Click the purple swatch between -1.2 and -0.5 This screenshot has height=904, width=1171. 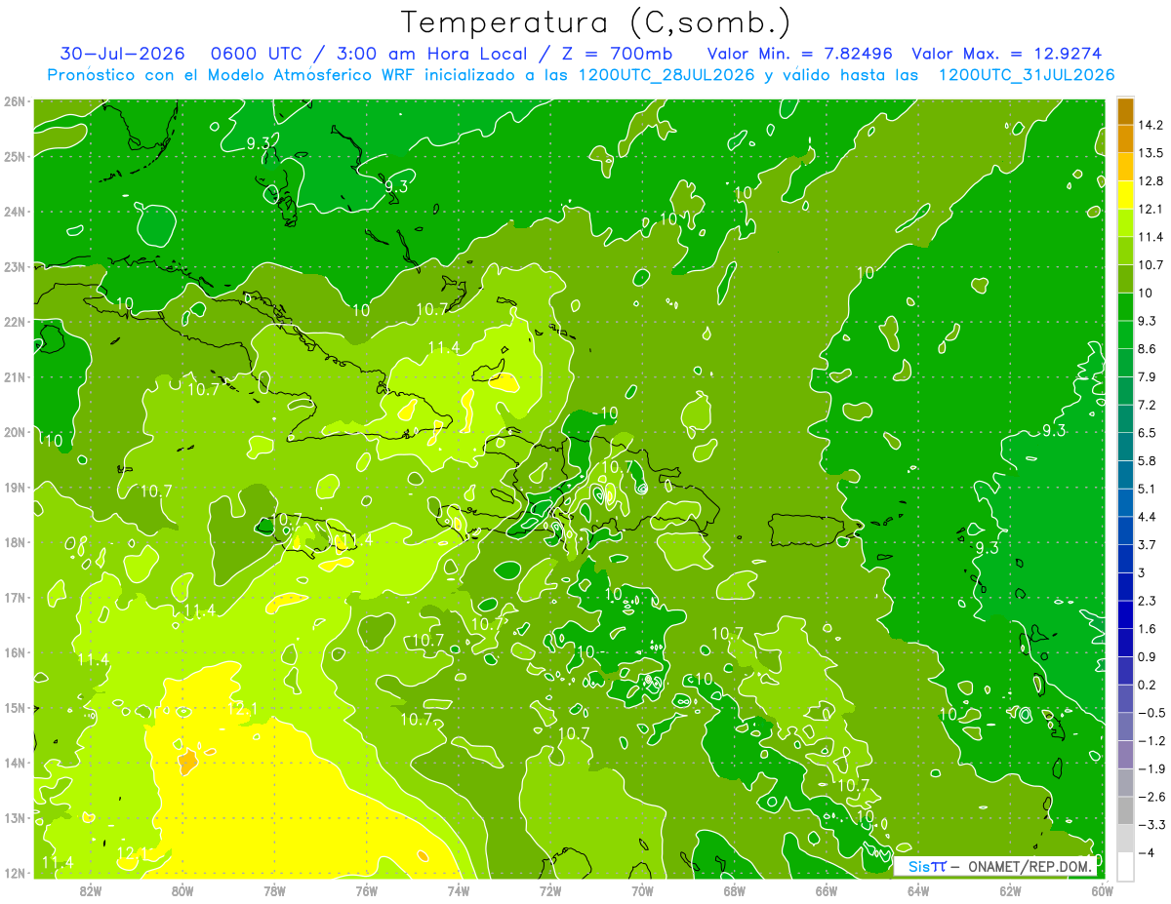pos(1125,727)
